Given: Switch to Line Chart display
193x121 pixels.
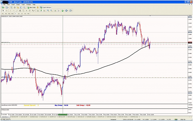Looking at the screenshot, I should 44,10.
